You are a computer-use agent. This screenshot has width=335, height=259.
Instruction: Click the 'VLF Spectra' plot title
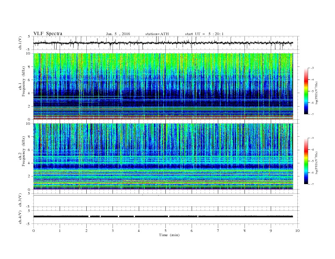pos(48,33)
